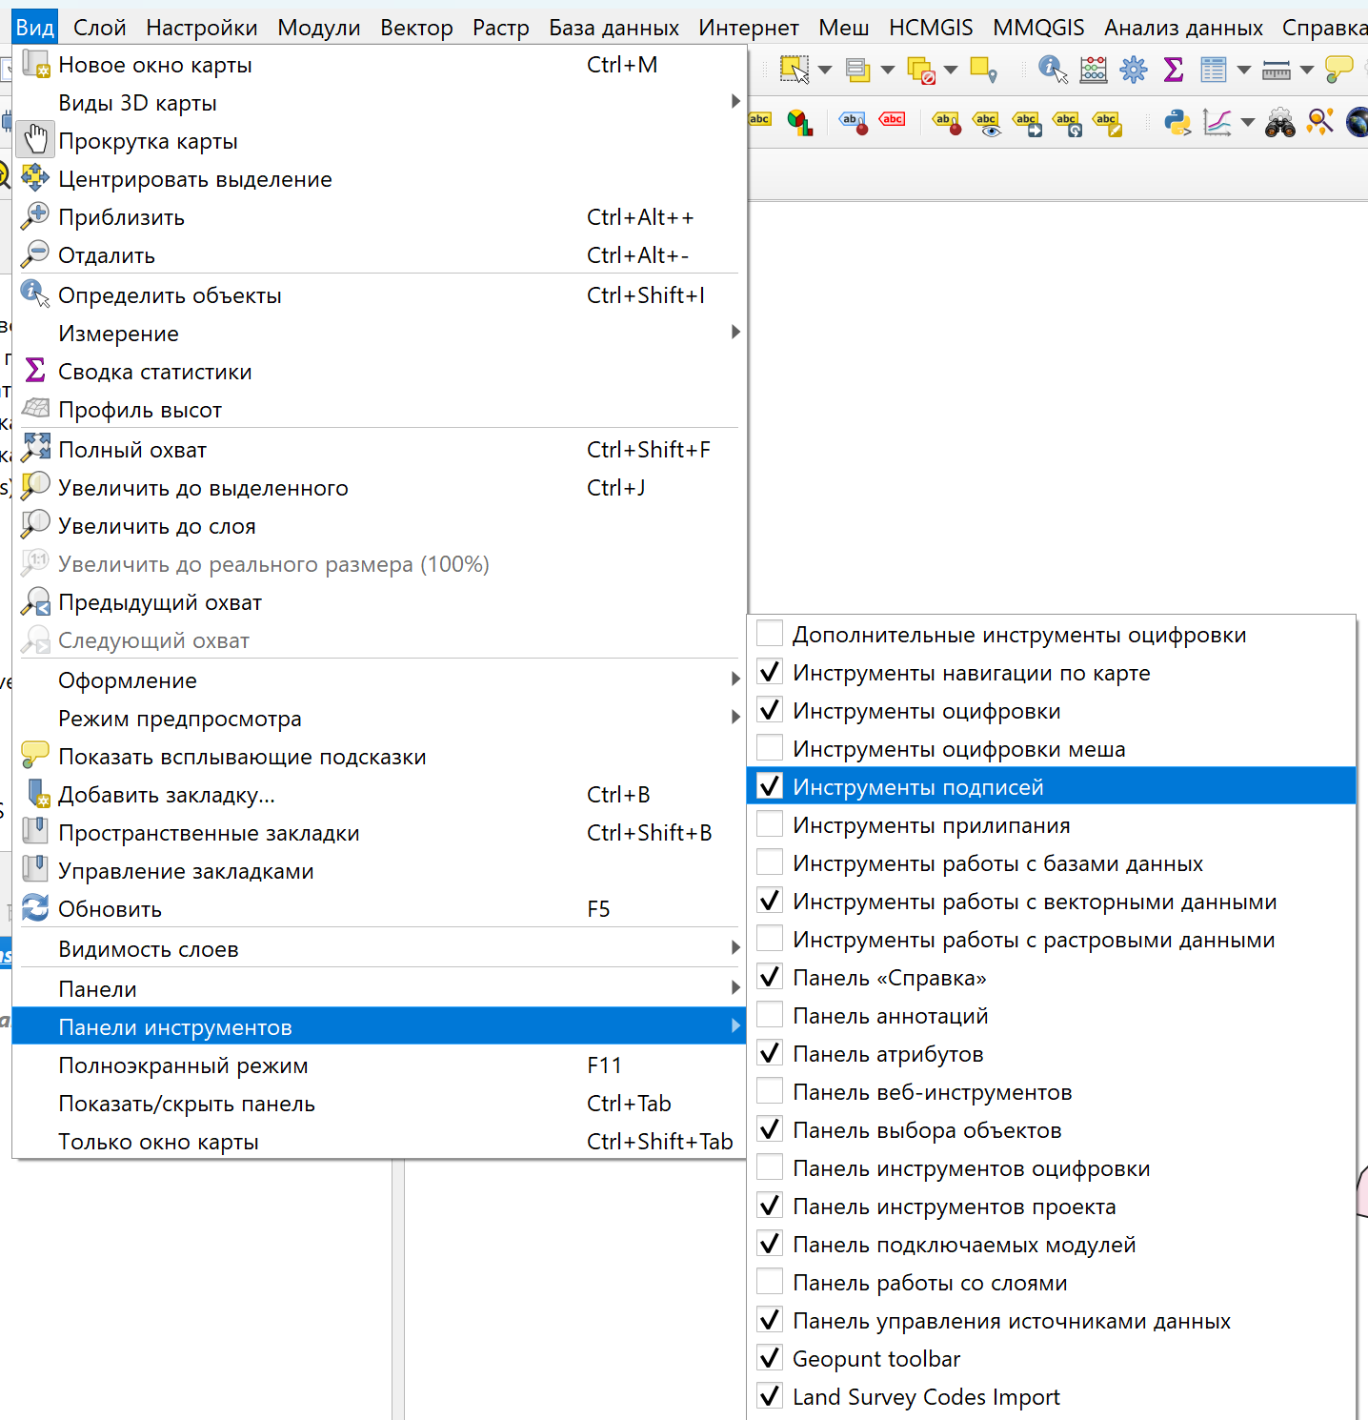Viewport: 1368px width, 1420px height.
Task: Select Профиль высот entry
Action: pyautogui.click(x=379, y=410)
